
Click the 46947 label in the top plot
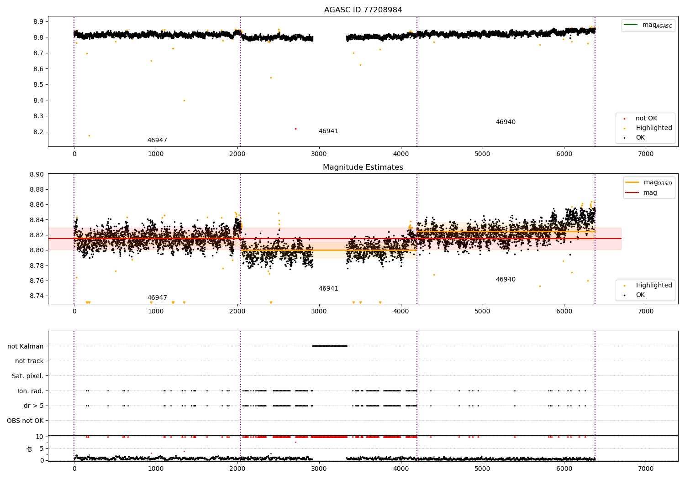[x=157, y=140]
